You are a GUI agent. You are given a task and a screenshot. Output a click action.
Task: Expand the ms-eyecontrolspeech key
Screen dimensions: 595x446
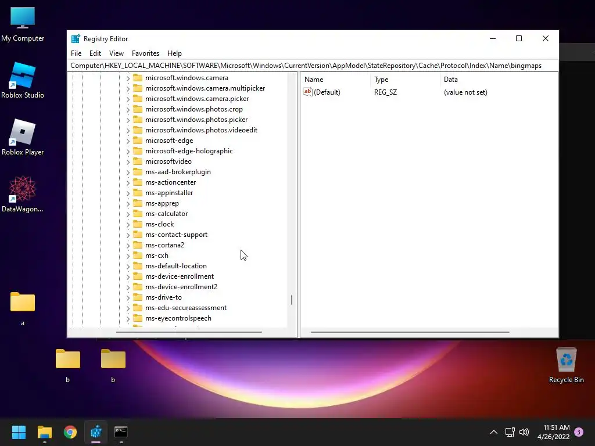(x=128, y=319)
